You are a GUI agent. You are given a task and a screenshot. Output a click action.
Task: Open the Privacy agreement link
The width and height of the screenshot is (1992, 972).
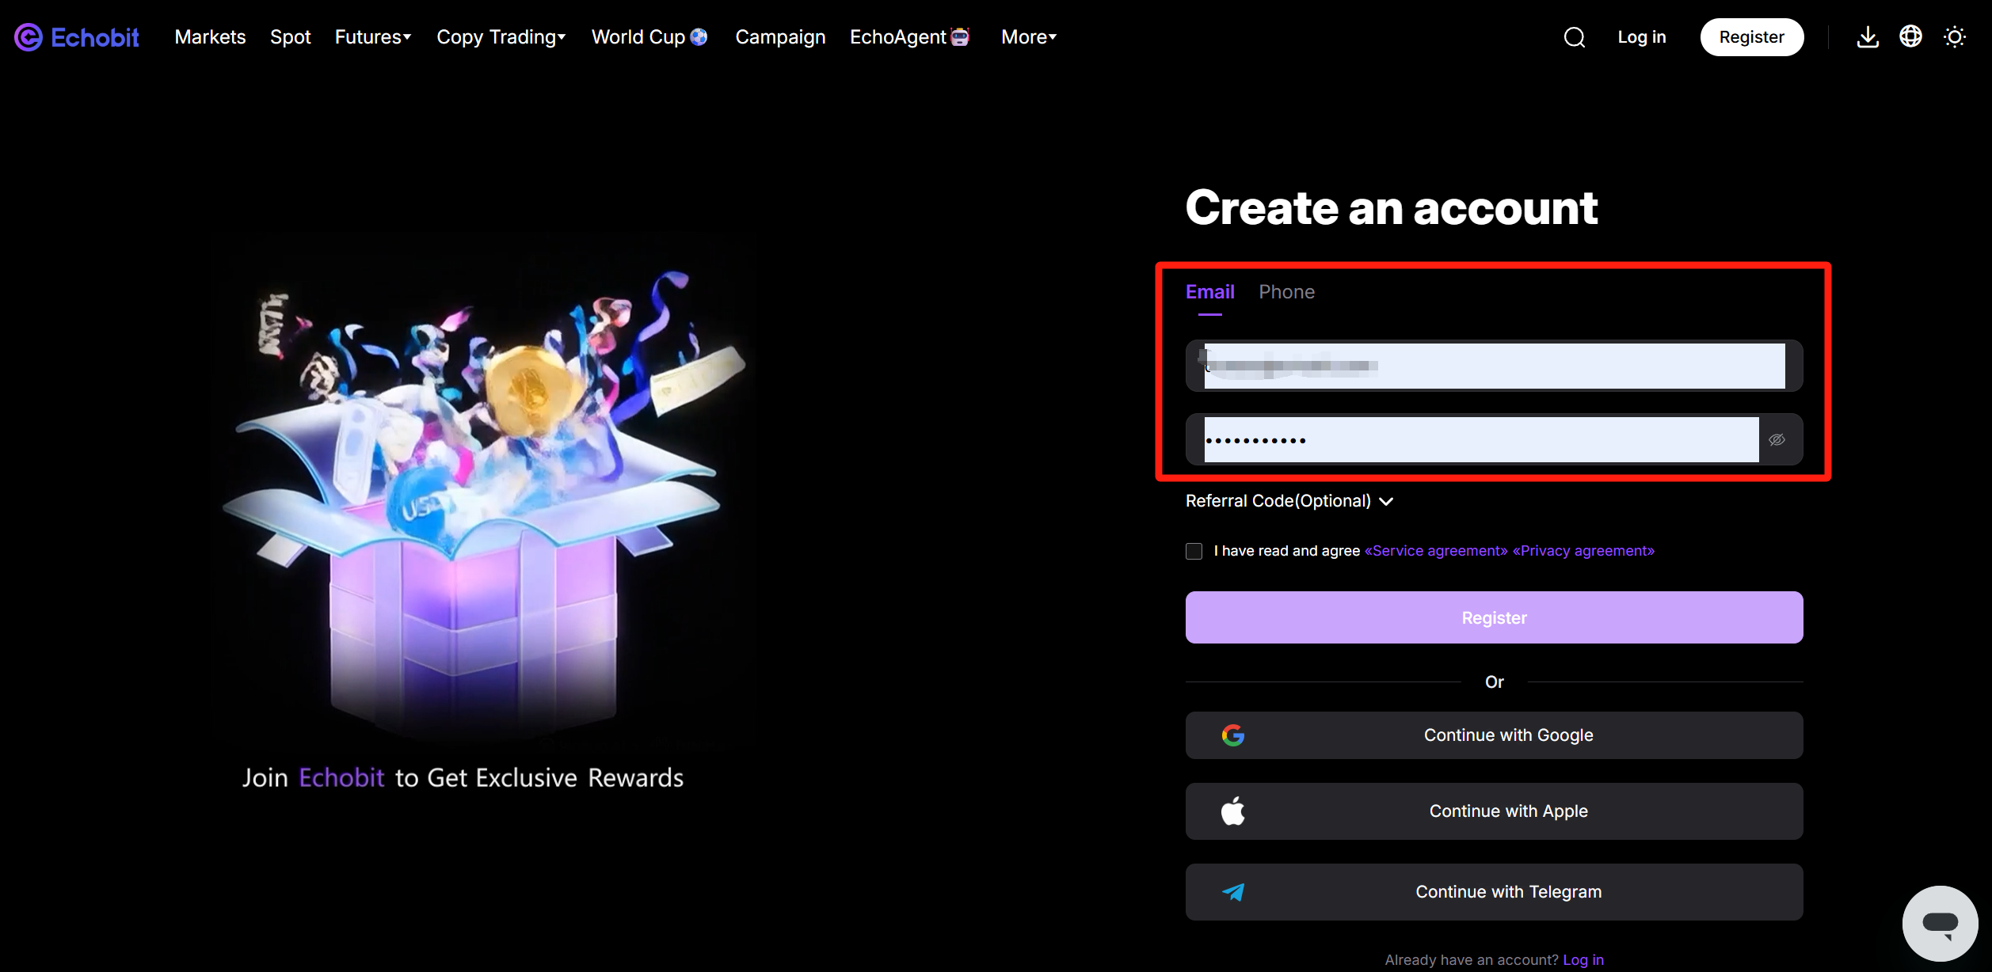(1583, 551)
